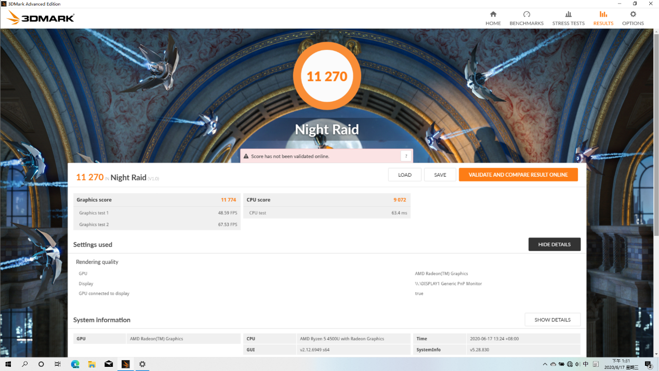The image size is (659, 371).
Task: Open the Mail app from the taskbar
Action: (109, 364)
